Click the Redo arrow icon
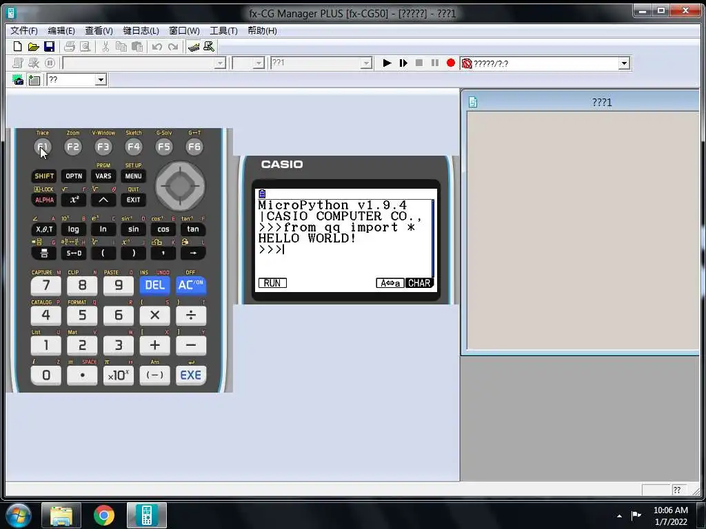The height and width of the screenshot is (529, 706). point(173,47)
